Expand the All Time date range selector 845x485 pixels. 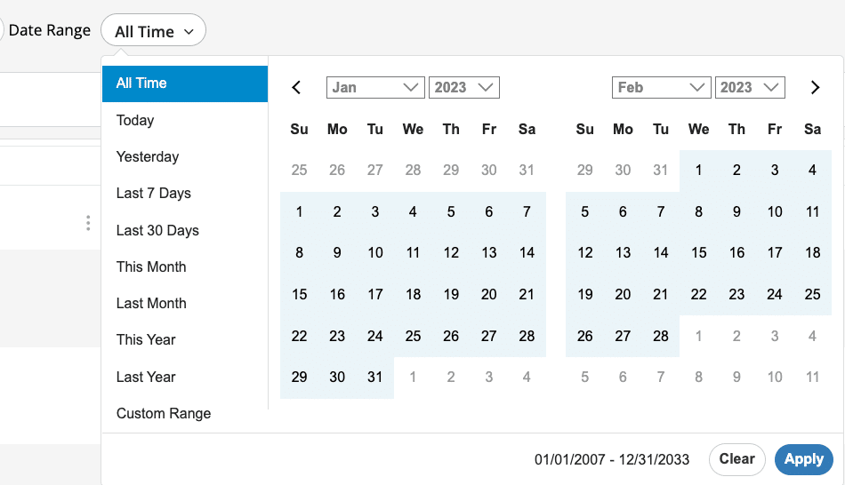tap(153, 31)
